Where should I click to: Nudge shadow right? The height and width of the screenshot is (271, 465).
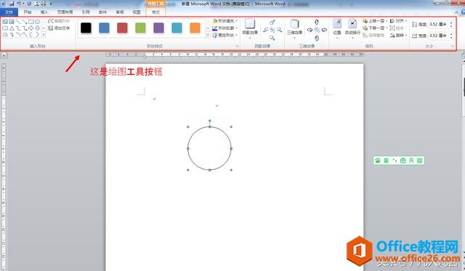279,30
